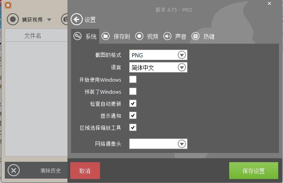
Task: Open the 网络摄像头 dropdown
Action: click(x=158, y=144)
